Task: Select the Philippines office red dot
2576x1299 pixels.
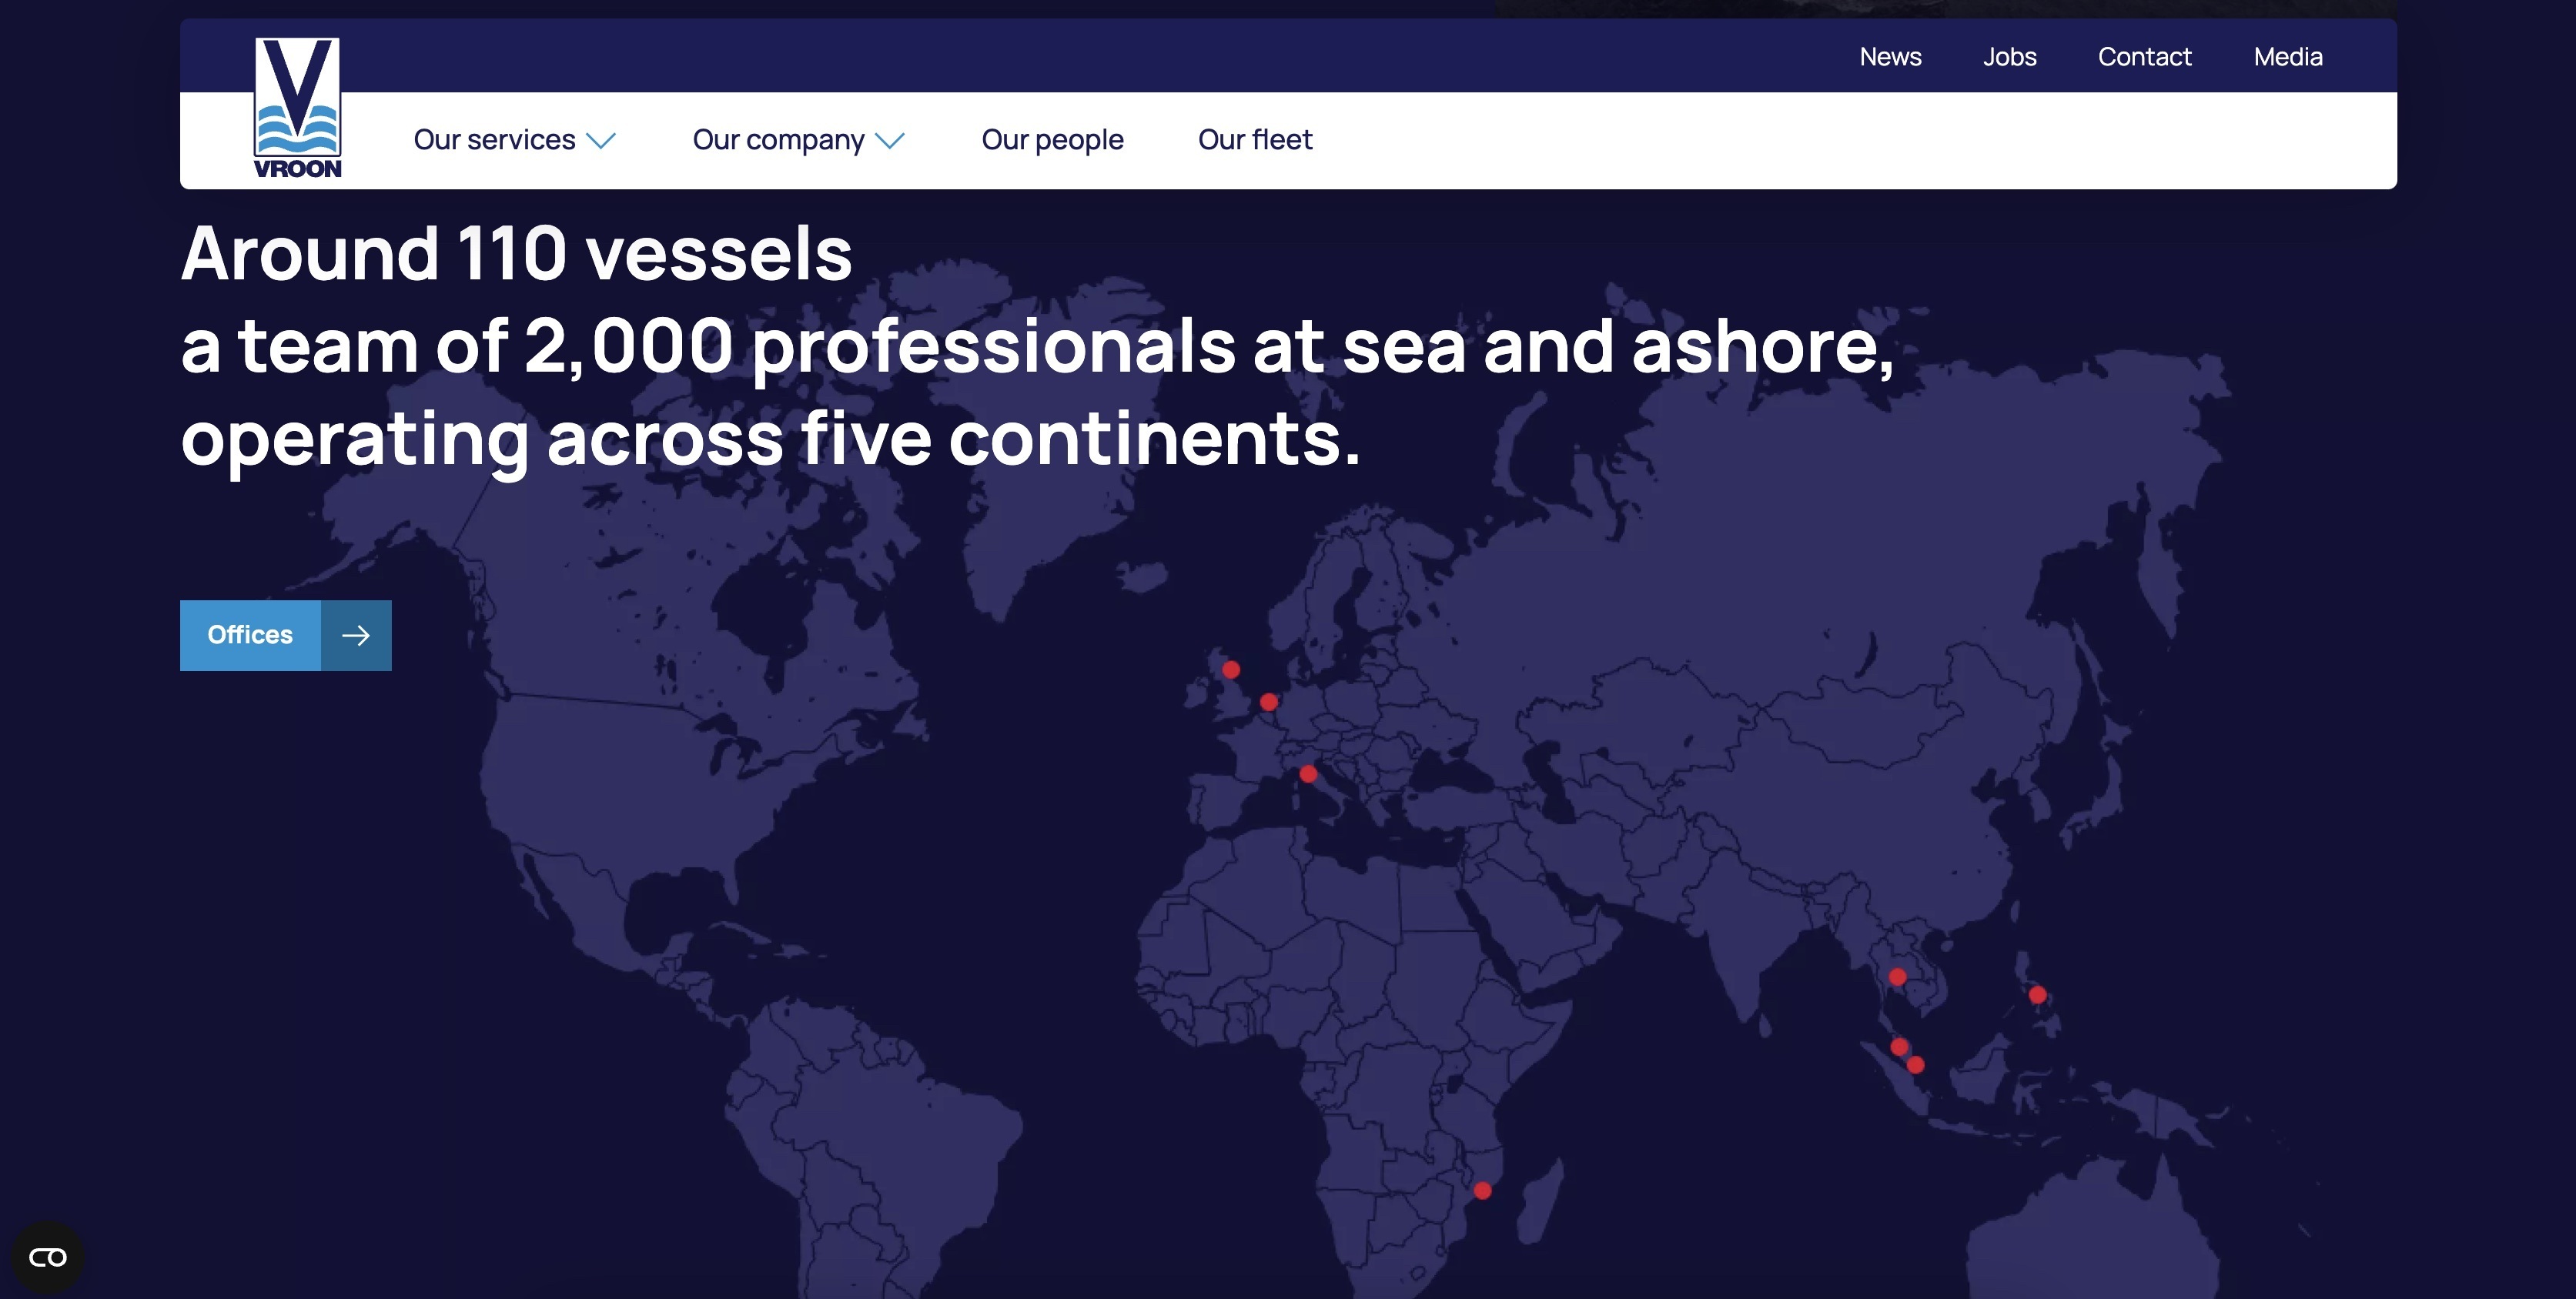Action: pyautogui.click(x=2037, y=994)
